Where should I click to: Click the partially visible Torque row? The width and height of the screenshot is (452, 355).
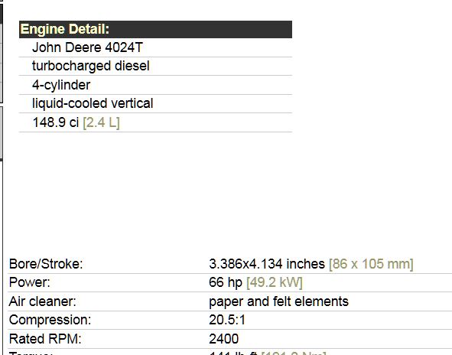coord(229,352)
